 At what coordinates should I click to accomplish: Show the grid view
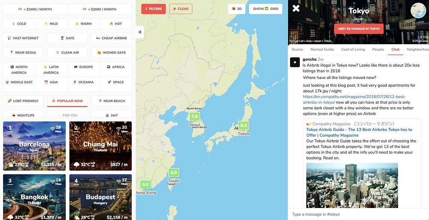click(x=266, y=9)
